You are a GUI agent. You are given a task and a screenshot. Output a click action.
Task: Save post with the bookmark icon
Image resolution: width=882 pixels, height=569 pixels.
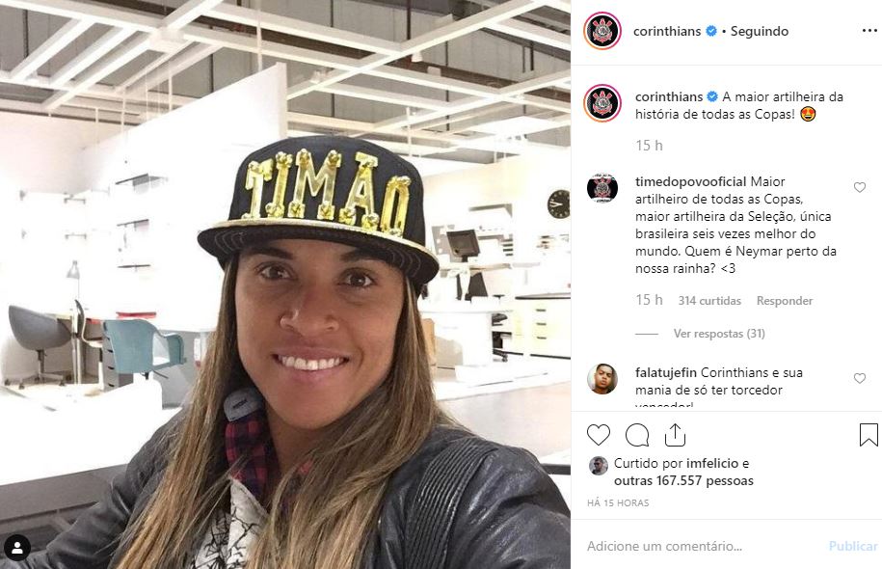point(869,435)
